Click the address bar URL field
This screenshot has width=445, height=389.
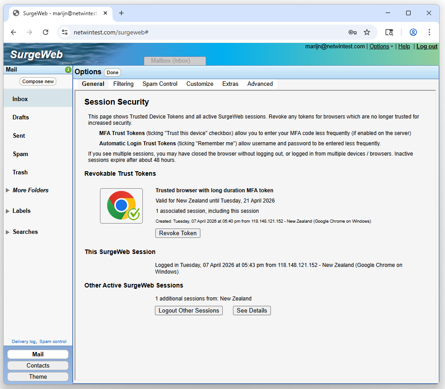pyautogui.click(x=201, y=32)
